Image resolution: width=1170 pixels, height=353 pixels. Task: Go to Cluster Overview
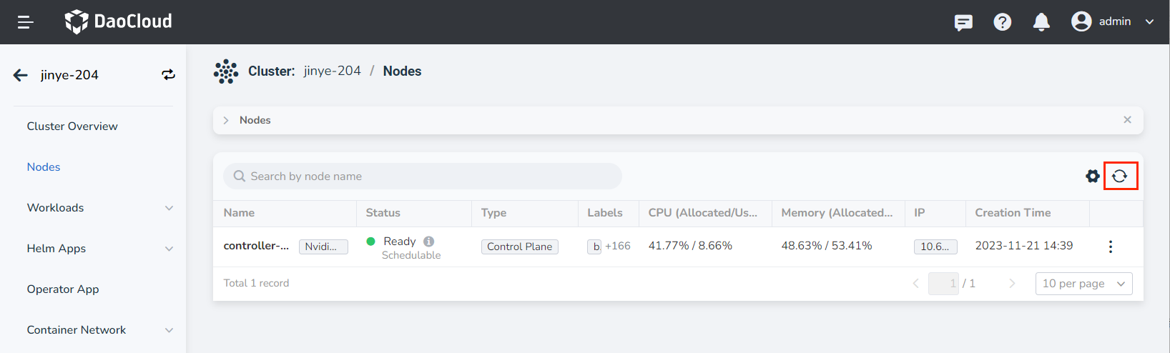click(x=72, y=126)
